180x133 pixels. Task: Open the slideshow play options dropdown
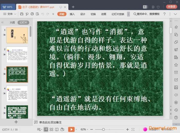tap(76, 130)
